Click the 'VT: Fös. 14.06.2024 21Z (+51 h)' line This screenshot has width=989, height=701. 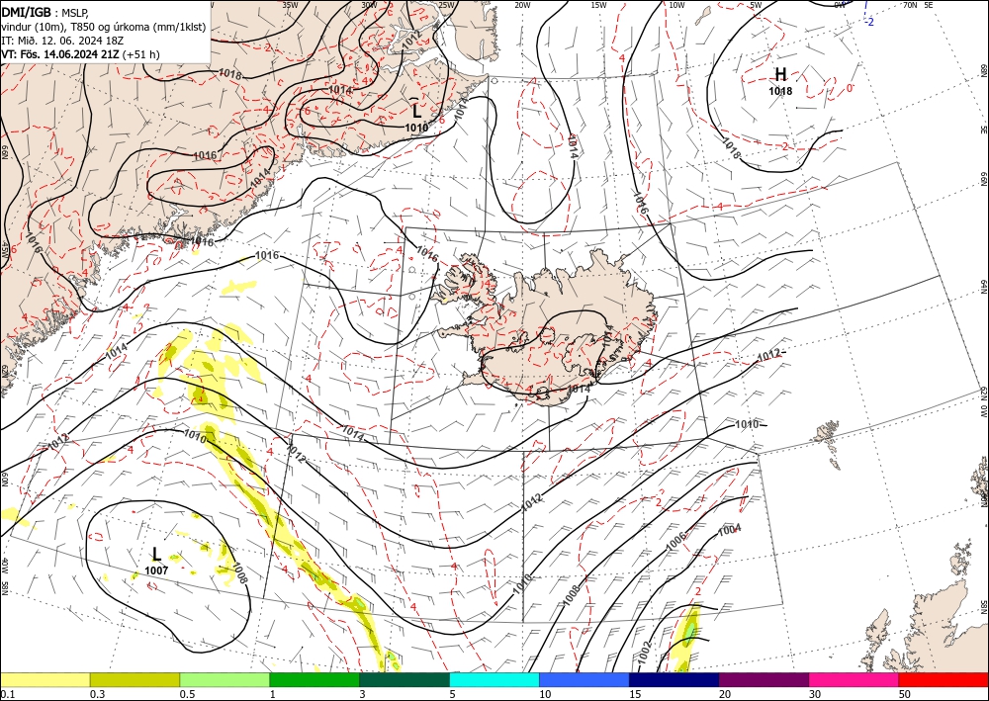click(x=81, y=54)
